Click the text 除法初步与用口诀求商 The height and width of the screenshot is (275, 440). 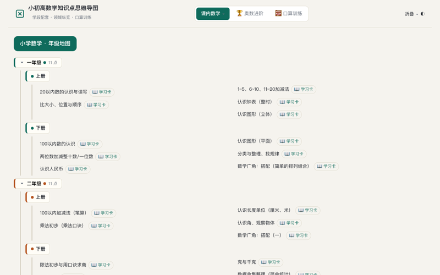point(63,265)
